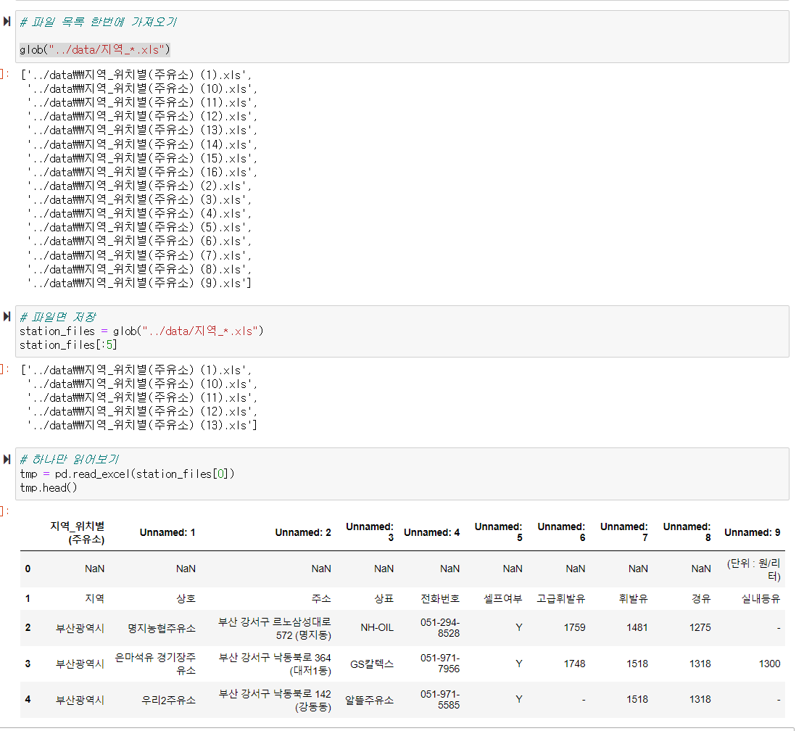This screenshot has height=731, width=804.
Task: Click the 고급휘발유 header cell
Action: [x=561, y=598]
